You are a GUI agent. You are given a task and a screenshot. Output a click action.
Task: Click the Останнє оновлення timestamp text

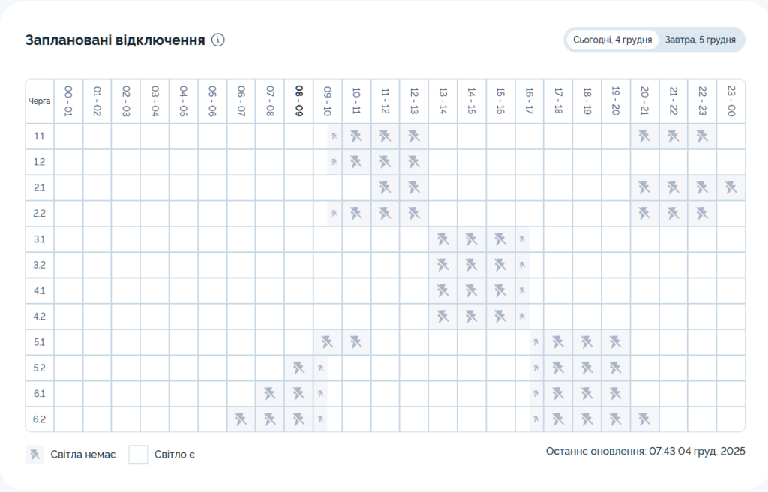tap(646, 451)
